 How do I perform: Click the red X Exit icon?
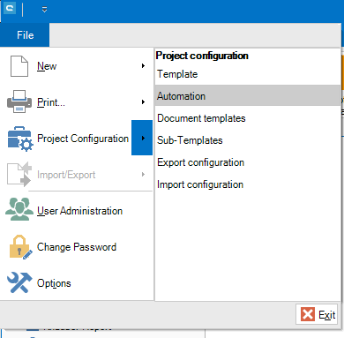pos(308,314)
